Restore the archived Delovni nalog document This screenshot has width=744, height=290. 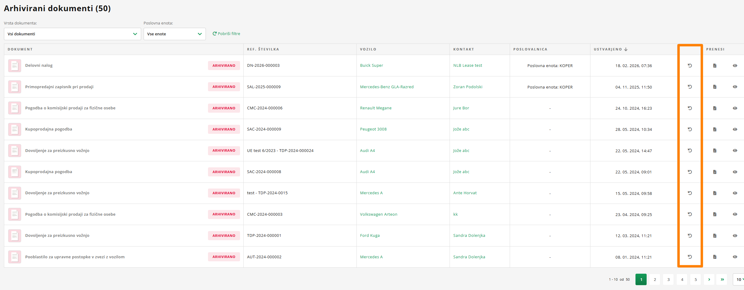pos(690,66)
